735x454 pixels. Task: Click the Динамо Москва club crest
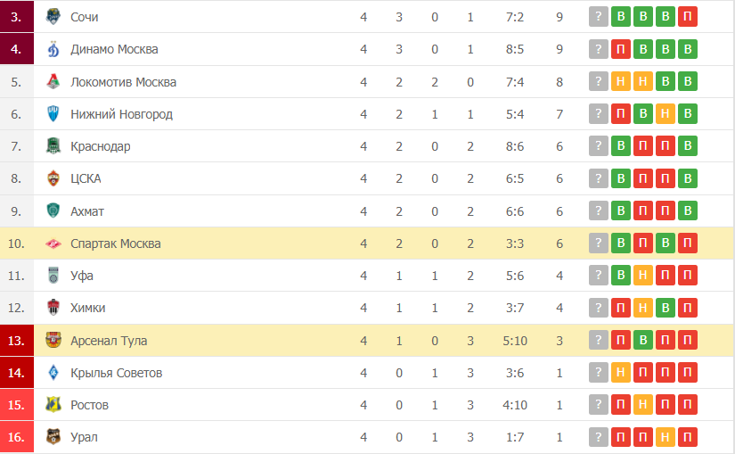53,49
